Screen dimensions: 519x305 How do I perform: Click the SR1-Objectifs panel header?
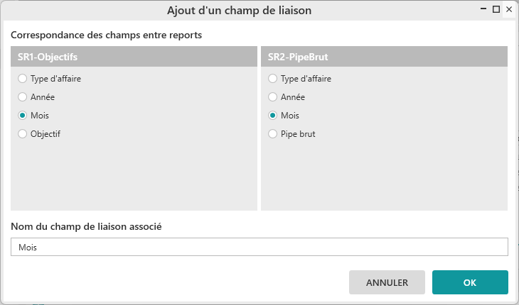[134, 57]
